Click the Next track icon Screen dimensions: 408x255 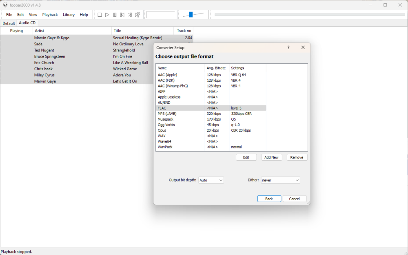tap(129, 14)
